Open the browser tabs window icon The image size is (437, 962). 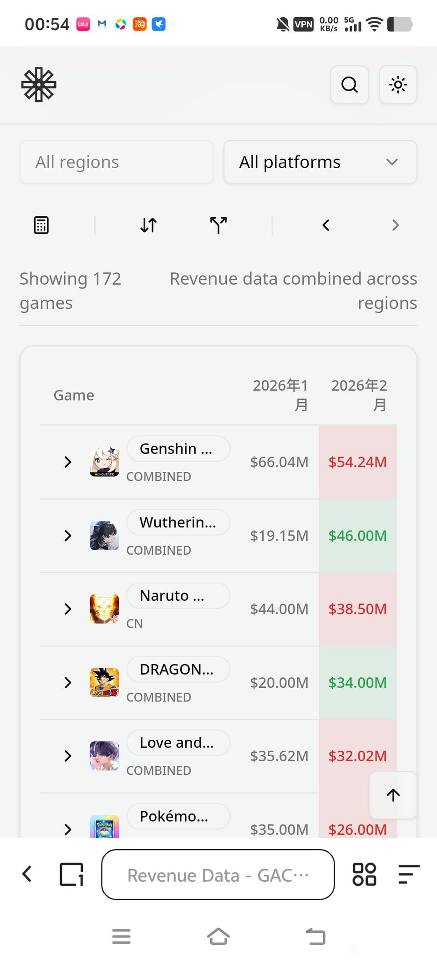point(71,875)
